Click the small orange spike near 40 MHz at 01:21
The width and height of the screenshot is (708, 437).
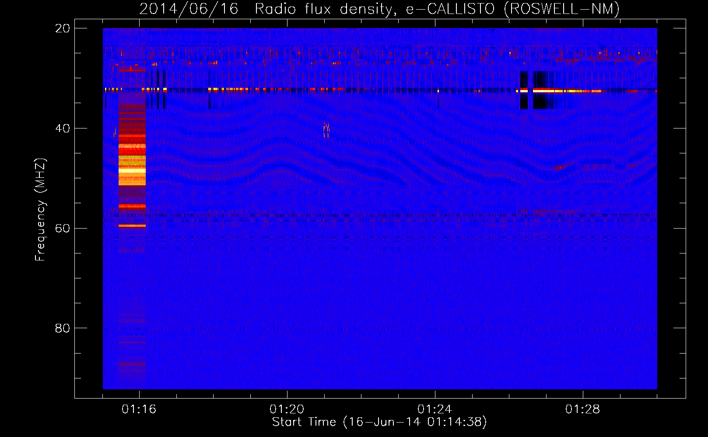(326, 129)
